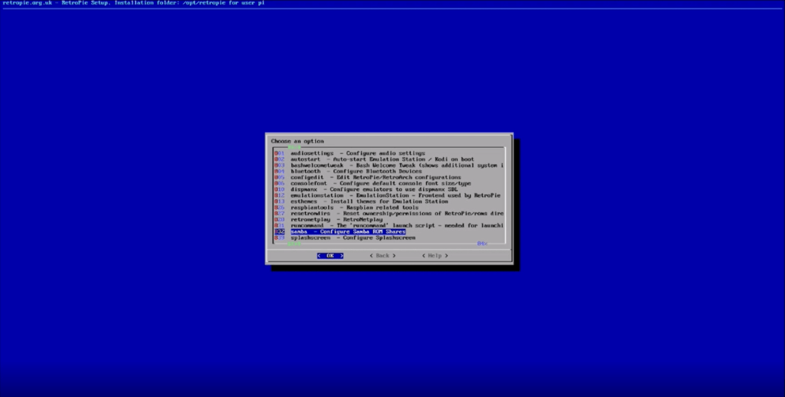Open retronetplay entry
The width and height of the screenshot is (785, 397).
328,219
